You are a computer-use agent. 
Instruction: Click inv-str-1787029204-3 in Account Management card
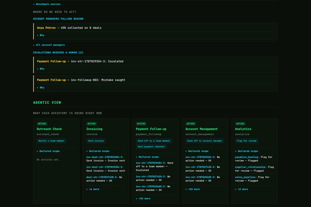200,157
